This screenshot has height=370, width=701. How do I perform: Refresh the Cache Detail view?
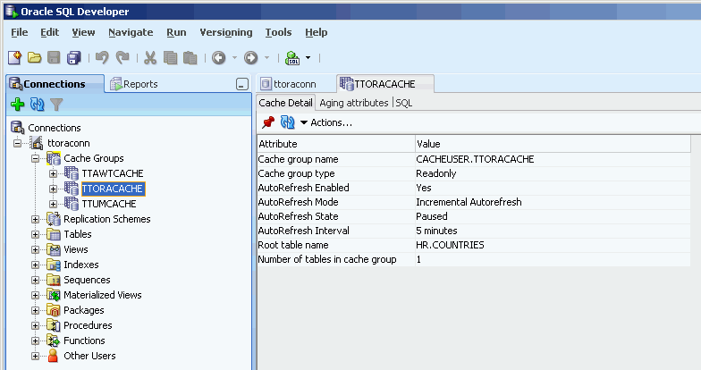coord(288,122)
